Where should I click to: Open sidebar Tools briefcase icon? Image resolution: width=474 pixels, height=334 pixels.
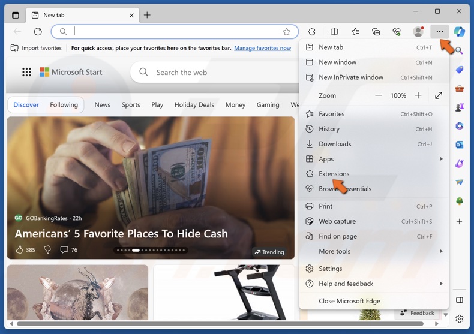point(459,89)
